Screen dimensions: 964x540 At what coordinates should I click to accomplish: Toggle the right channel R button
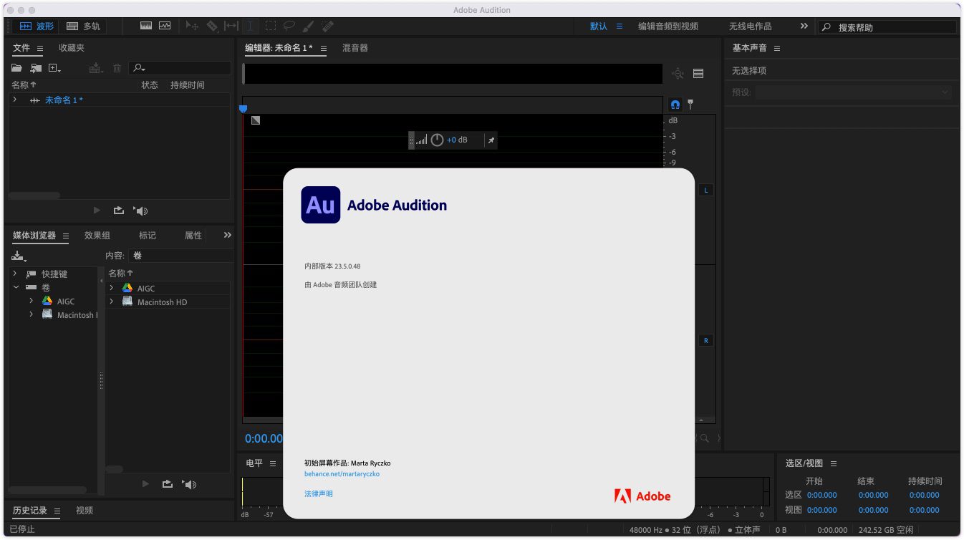coord(705,341)
